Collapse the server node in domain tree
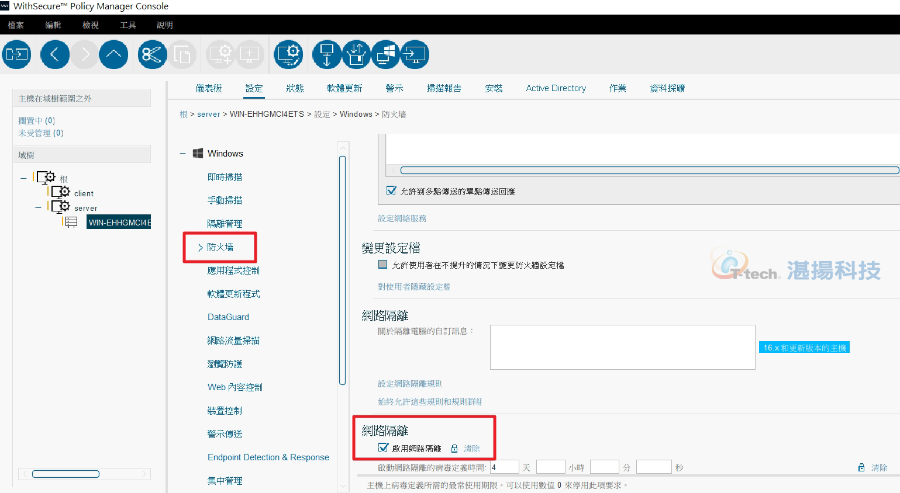Screen dimensions: 900x493 tap(38, 207)
